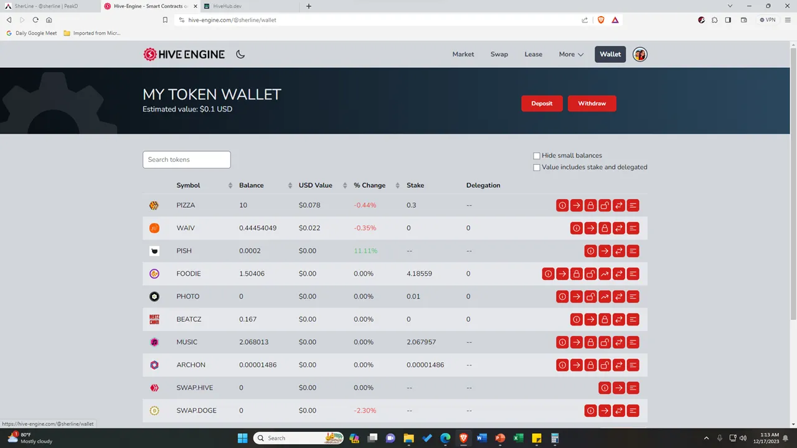This screenshot has width=797, height=448.
Task: Open a new browser tab
Action: pyautogui.click(x=309, y=6)
